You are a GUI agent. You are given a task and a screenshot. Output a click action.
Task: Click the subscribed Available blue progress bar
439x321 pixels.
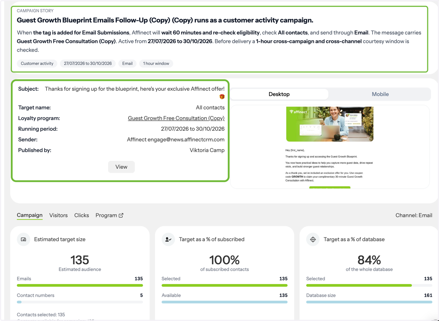(225, 302)
